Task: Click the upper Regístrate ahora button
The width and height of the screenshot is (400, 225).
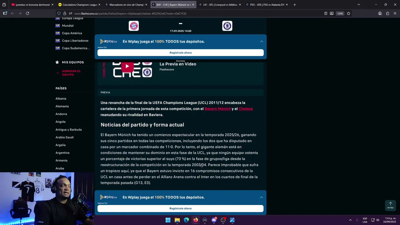Action: point(181,53)
